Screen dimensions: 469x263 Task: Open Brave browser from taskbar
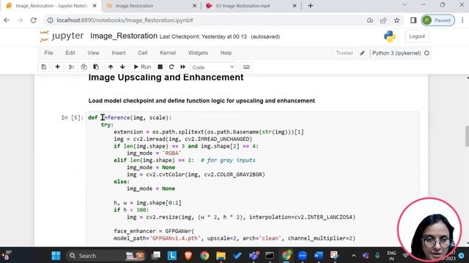click(188, 256)
